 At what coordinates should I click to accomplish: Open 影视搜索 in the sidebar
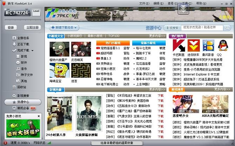(21, 96)
